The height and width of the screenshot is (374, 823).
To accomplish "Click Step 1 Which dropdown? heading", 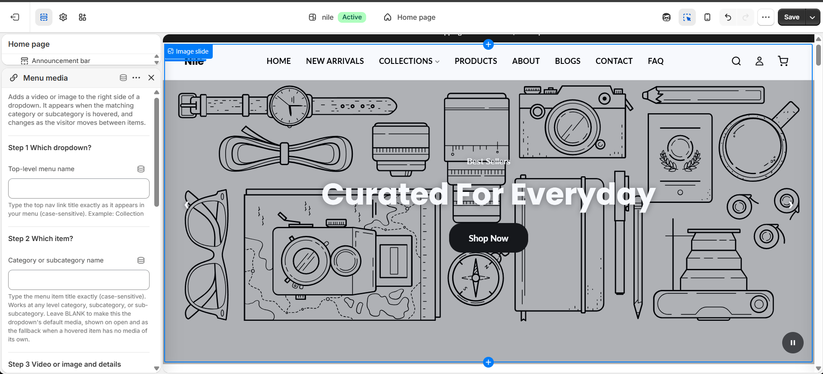I will coord(50,148).
